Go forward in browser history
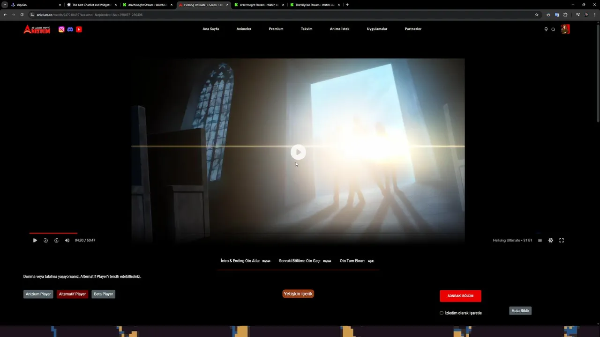Viewport: 600px width, 337px height. tap(14, 15)
